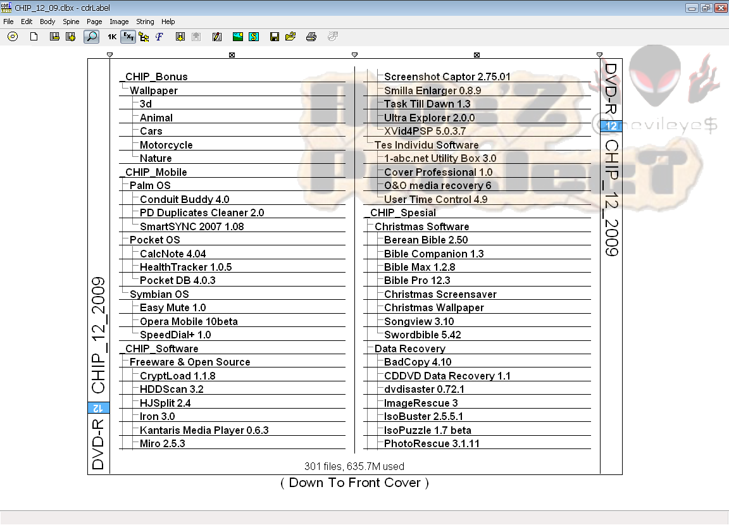Click the highlighted blue 12 on the right spine
This screenshot has width=729, height=525.
[610, 126]
